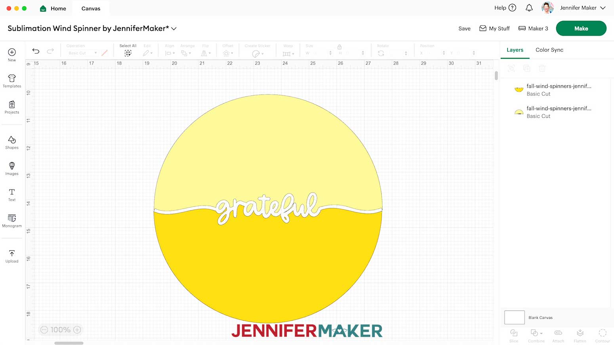Open the Templates panel

tap(12, 81)
